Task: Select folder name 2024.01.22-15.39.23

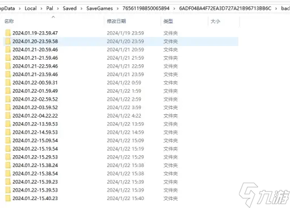Action: (35, 182)
